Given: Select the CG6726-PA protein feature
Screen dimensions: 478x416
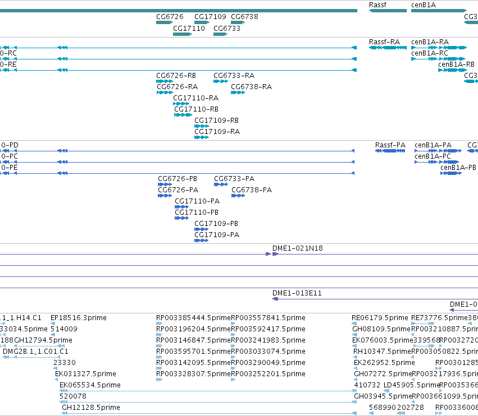Looking at the screenshot, I should click(x=165, y=196).
